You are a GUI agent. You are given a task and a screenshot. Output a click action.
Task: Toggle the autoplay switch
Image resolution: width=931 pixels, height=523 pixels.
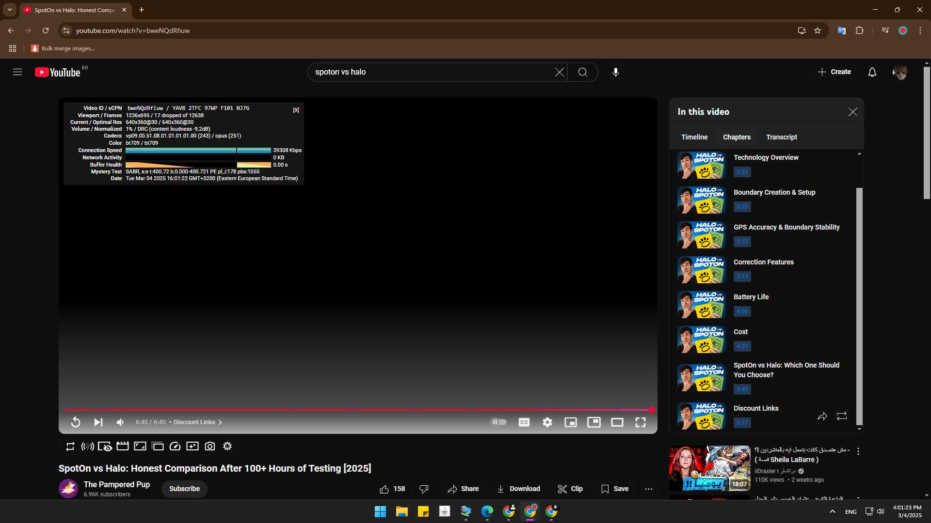(x=498, y=422)
